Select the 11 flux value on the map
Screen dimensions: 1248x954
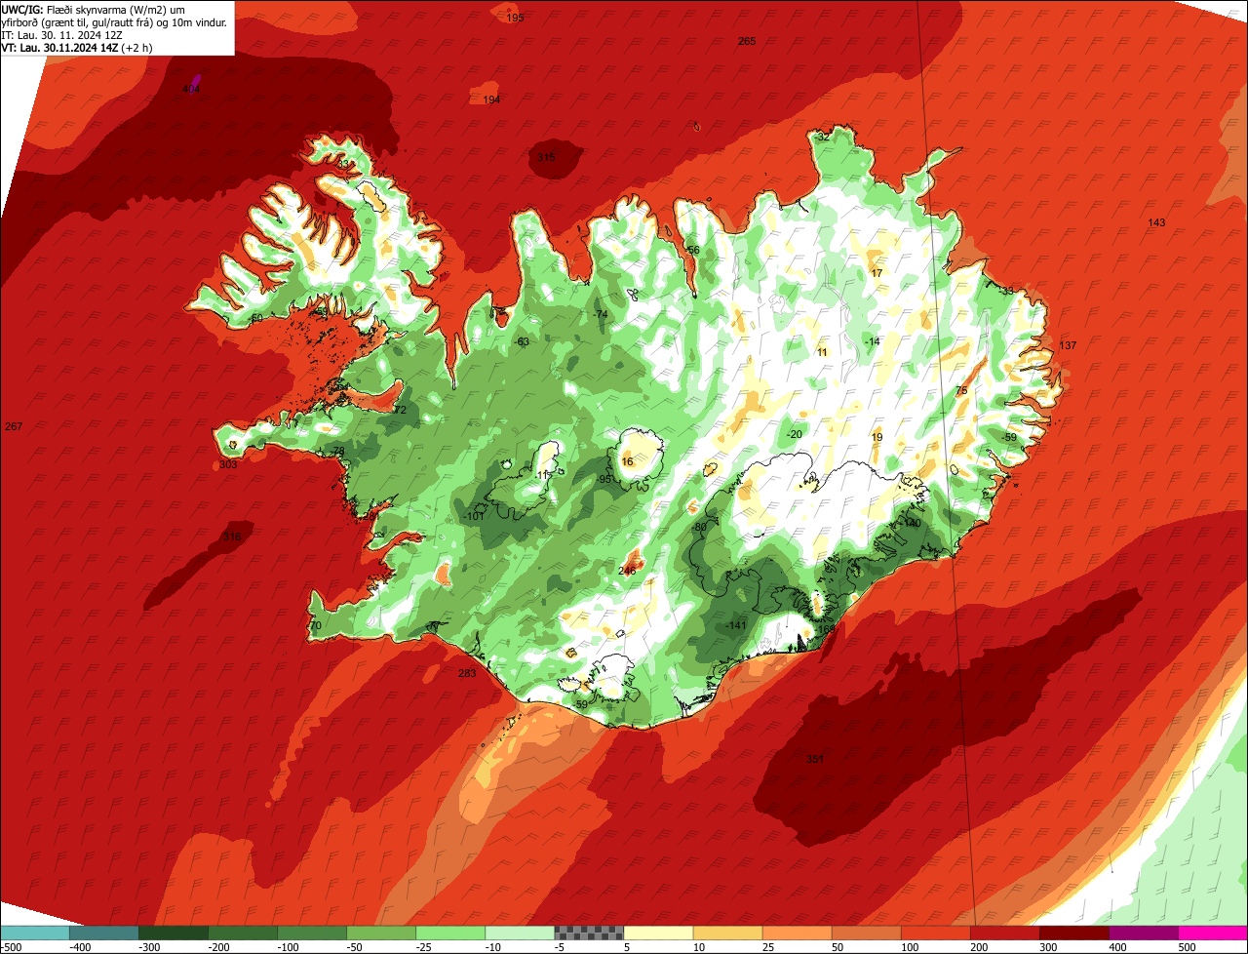click(x=822, y=353)
